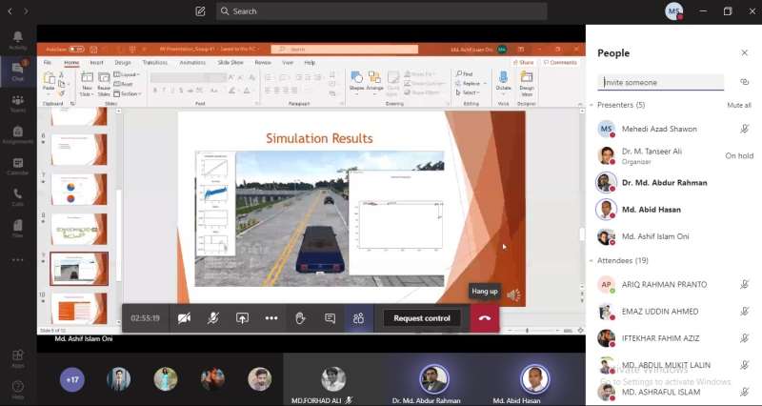Click Mute all in the People panel
The image size is (762, 406).
coord(738,105)
